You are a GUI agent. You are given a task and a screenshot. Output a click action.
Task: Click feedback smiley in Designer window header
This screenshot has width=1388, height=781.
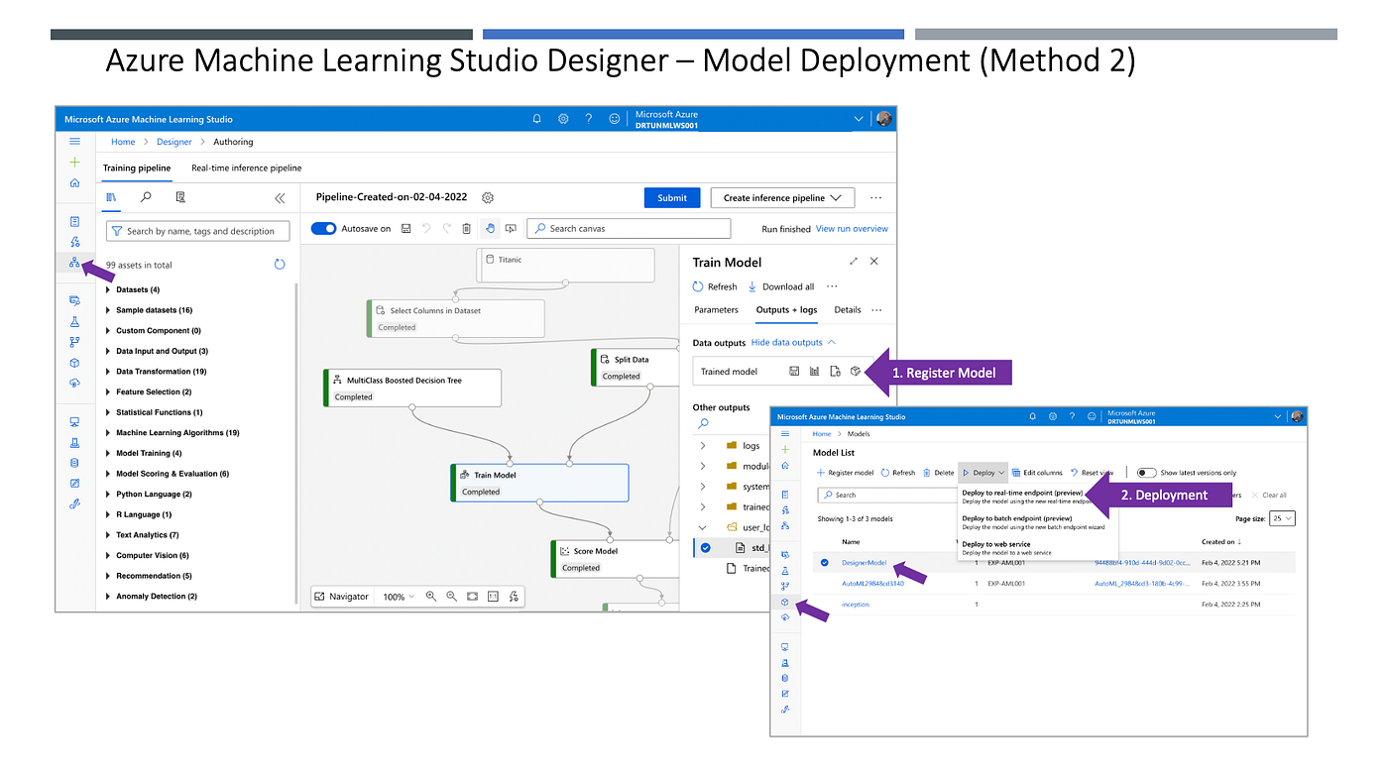[x=615, y=119]
